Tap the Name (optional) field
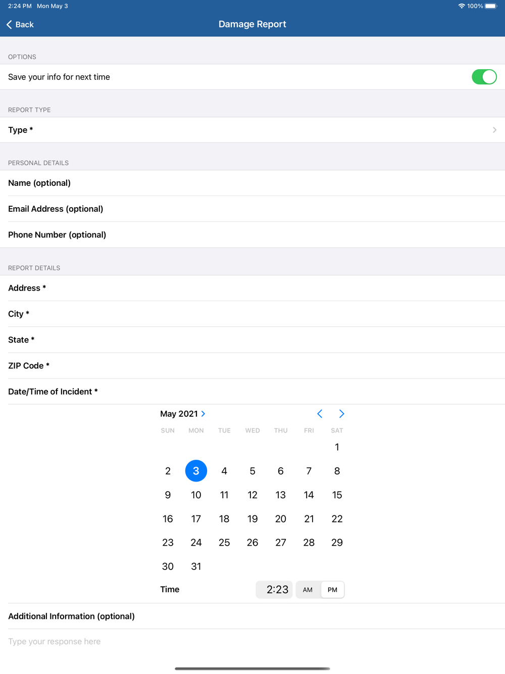The width and height of the screenshot is (505, 674). click(252, 183)
